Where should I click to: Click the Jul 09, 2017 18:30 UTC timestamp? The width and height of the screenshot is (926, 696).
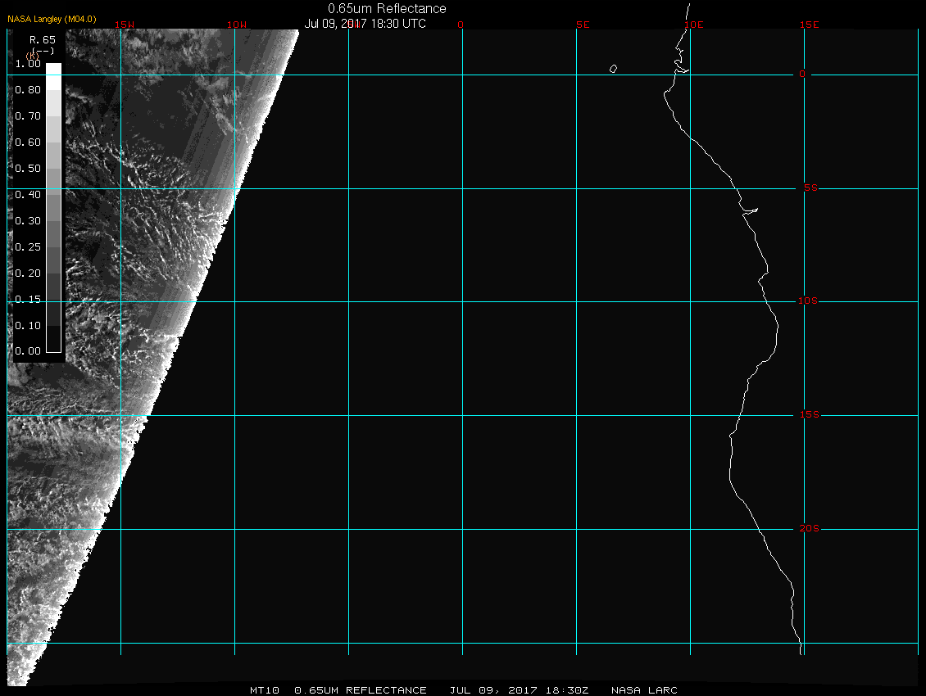(x=365, y=24)
